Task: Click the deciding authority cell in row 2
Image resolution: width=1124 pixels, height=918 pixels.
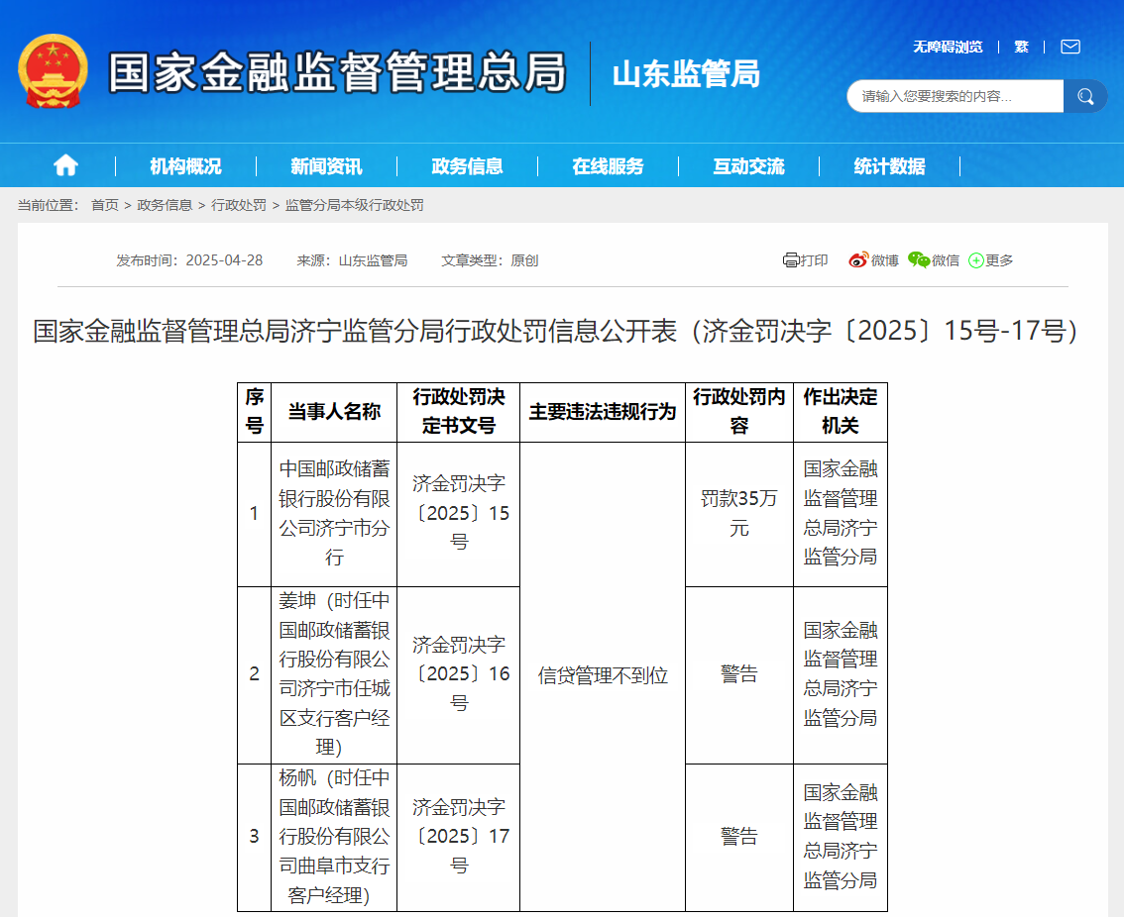Action: pos(841,673)
